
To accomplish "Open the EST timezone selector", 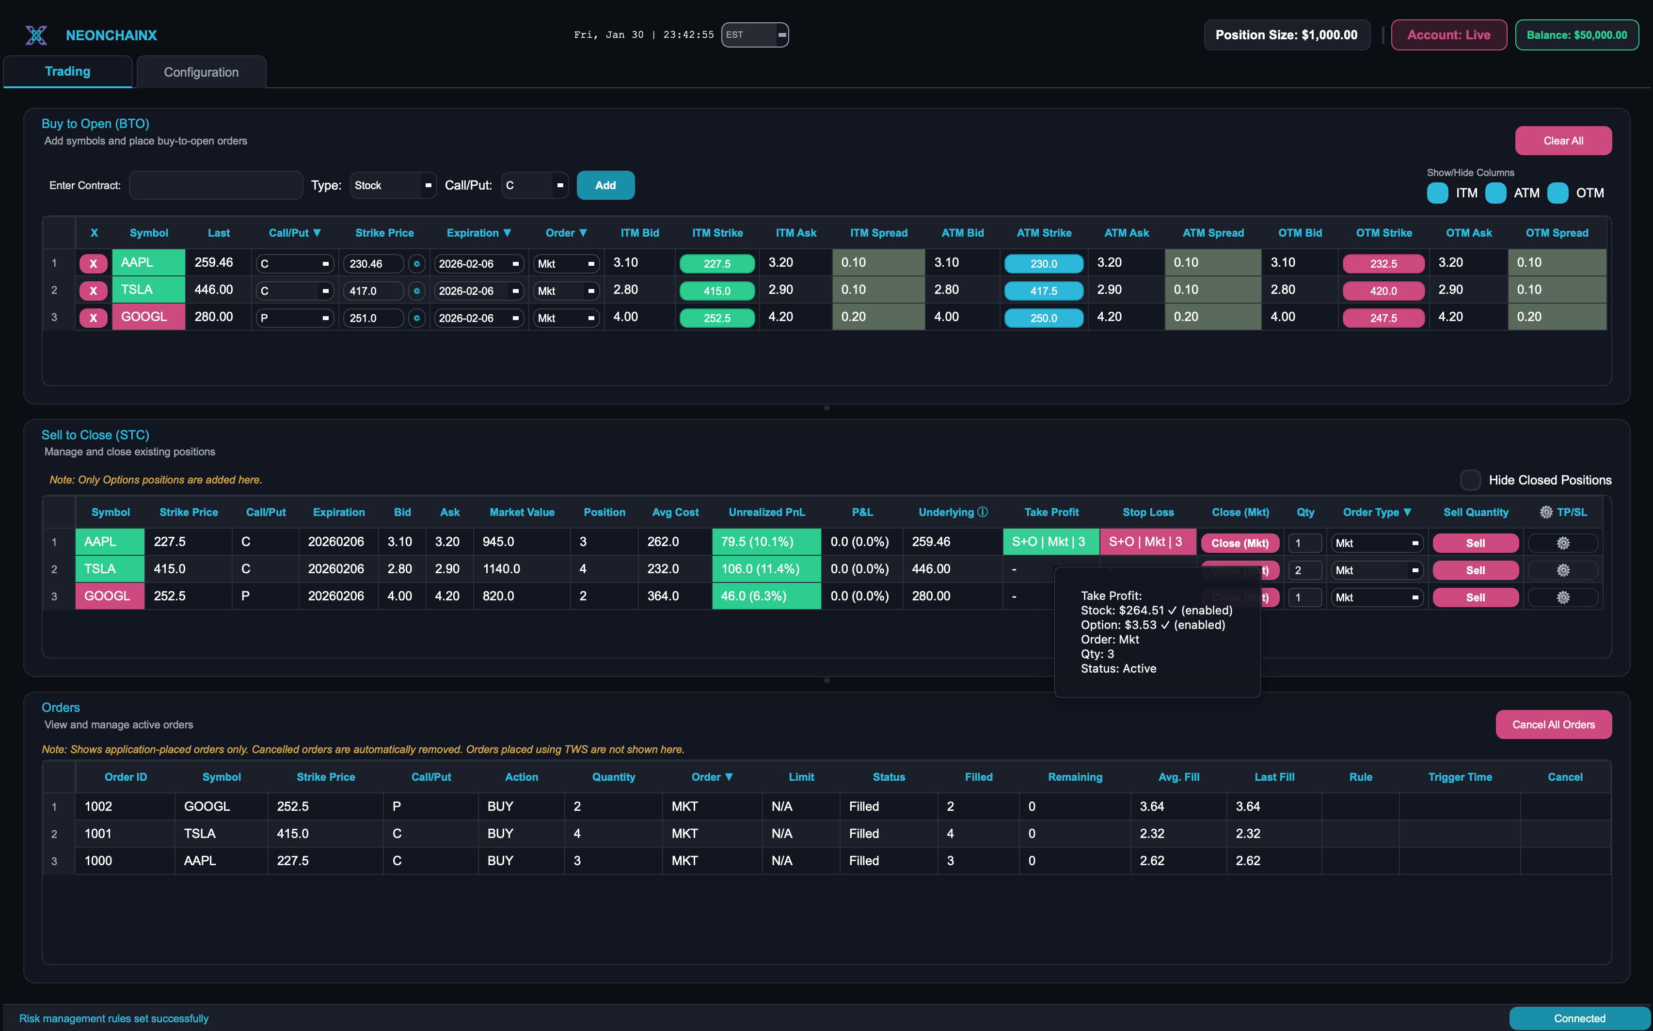I will click(x=755, y=35).
